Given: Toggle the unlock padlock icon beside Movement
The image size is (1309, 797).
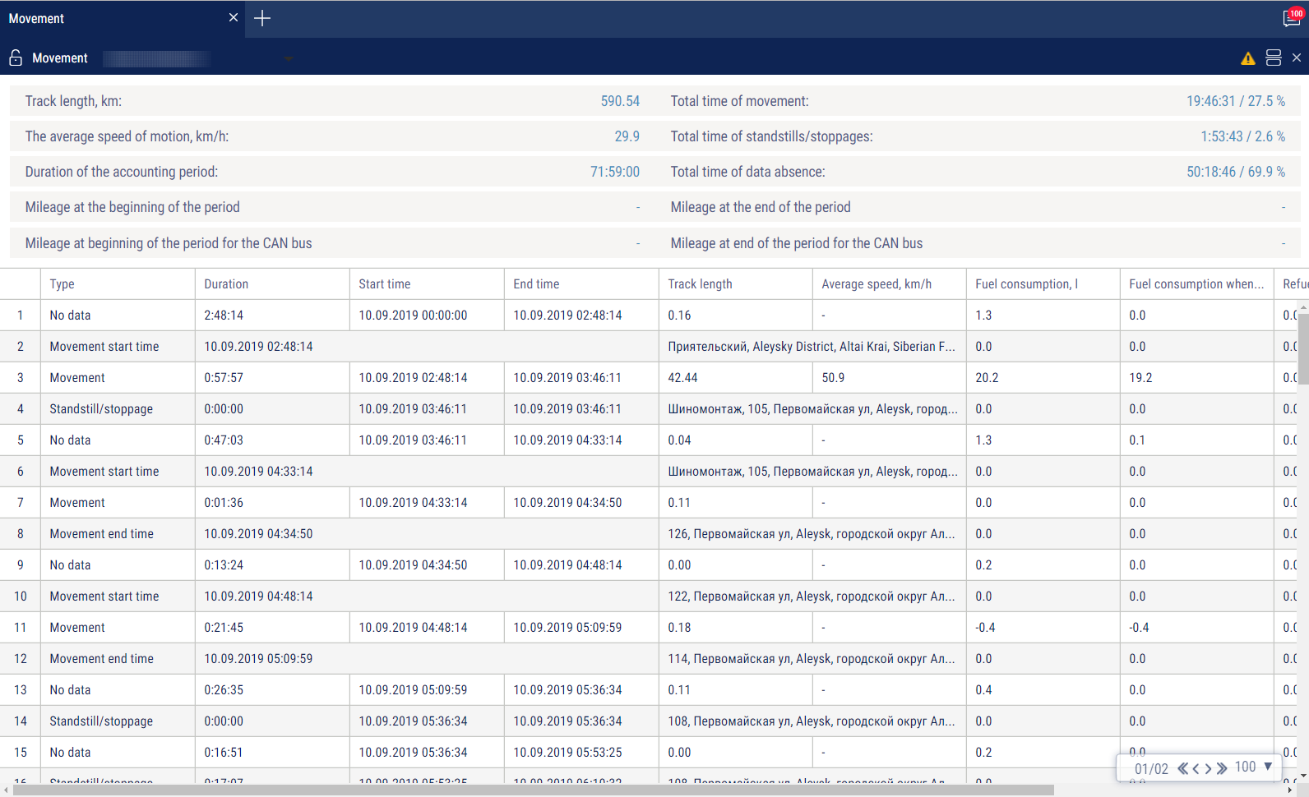Looking at the screenshot, I should [16, 58].
